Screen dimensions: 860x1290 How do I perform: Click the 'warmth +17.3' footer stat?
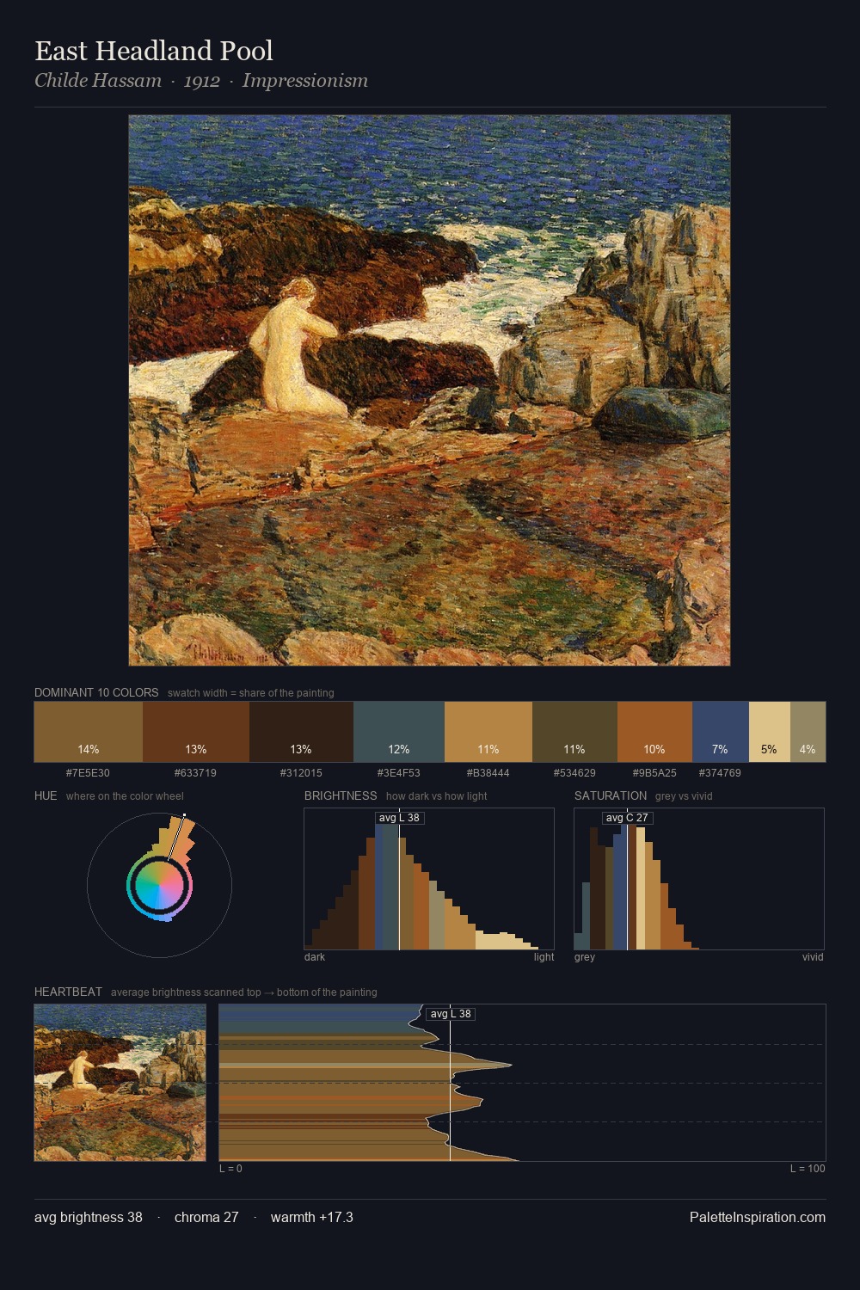[312, 1217]
